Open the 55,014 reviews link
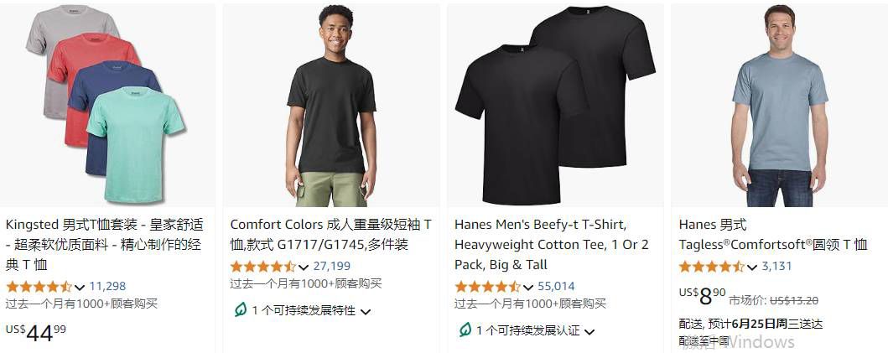This screenshot has width=888, height=353. point(556,287)
